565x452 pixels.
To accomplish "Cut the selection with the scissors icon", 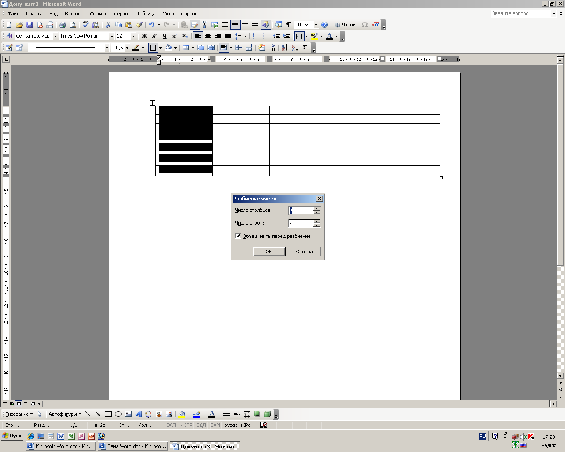I will pyautogui.click(x=108, y=25).
